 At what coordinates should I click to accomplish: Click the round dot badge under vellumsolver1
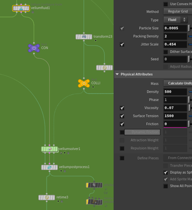[x=65, y=153]
